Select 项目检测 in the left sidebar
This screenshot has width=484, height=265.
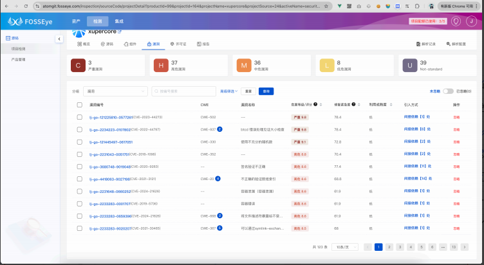19,49
